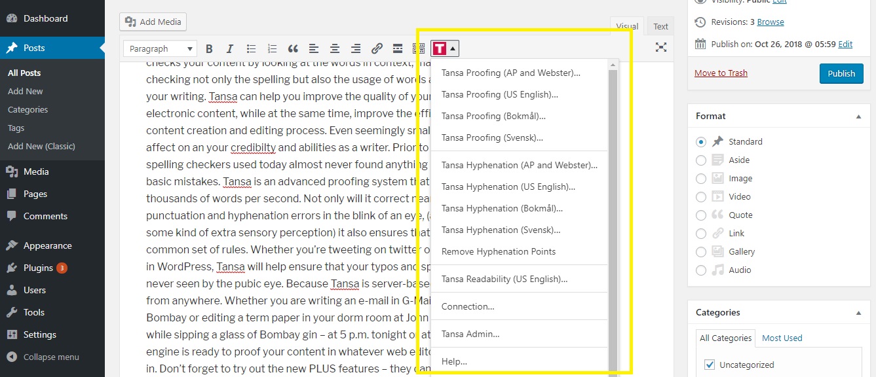This screenshot has width=876, height=377.
Task: Choose Tansa Proofing (AP and Webster)
Action: [520, 73]
